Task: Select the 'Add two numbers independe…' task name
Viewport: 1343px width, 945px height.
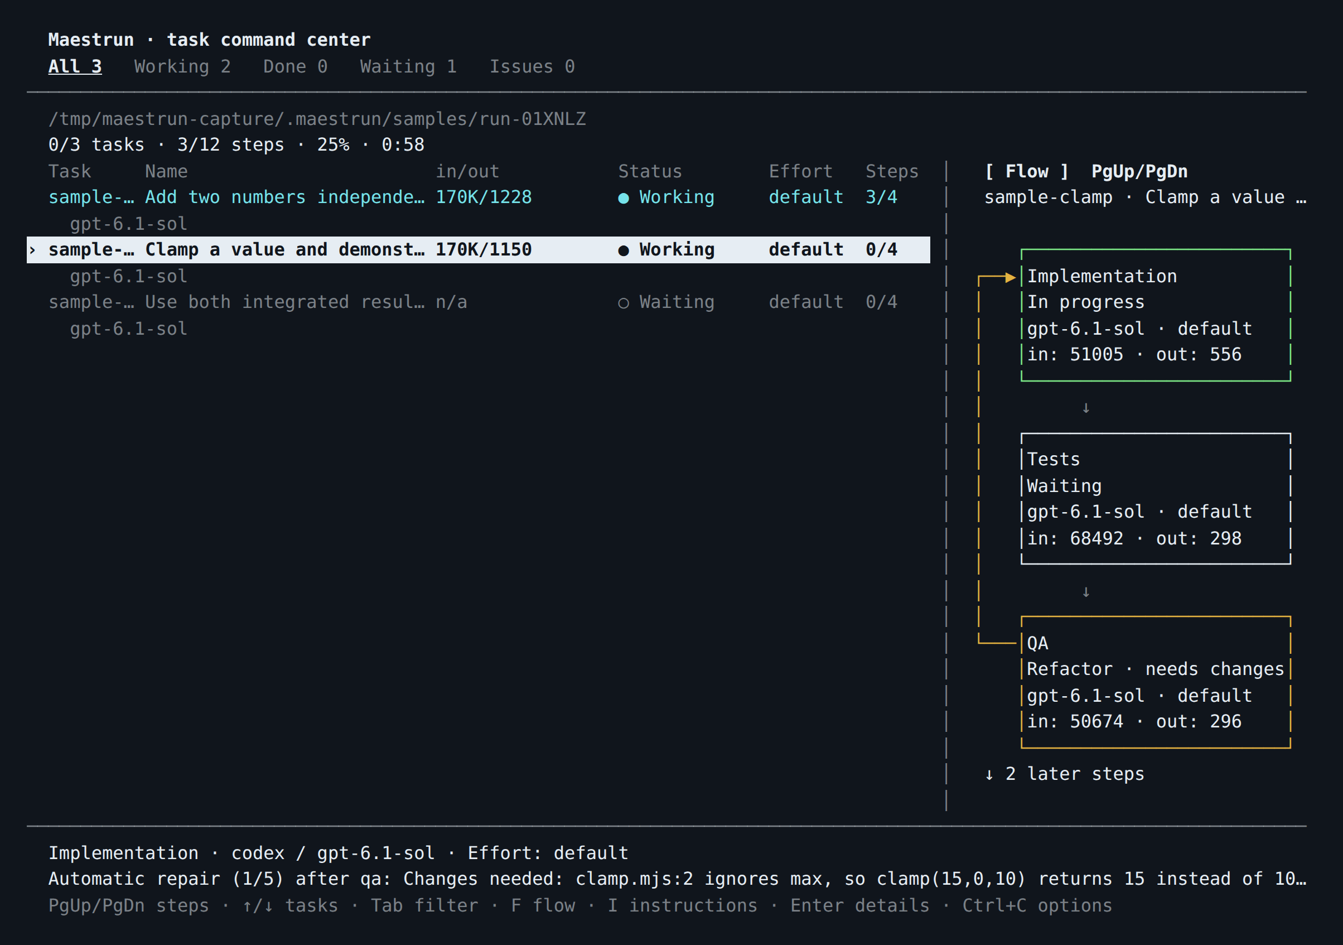Action: (285, 197)
